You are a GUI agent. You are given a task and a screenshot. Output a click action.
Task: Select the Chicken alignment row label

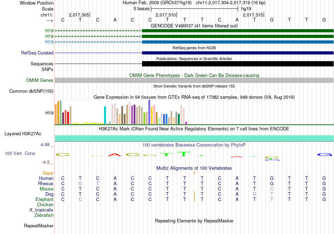coord(45,204)
